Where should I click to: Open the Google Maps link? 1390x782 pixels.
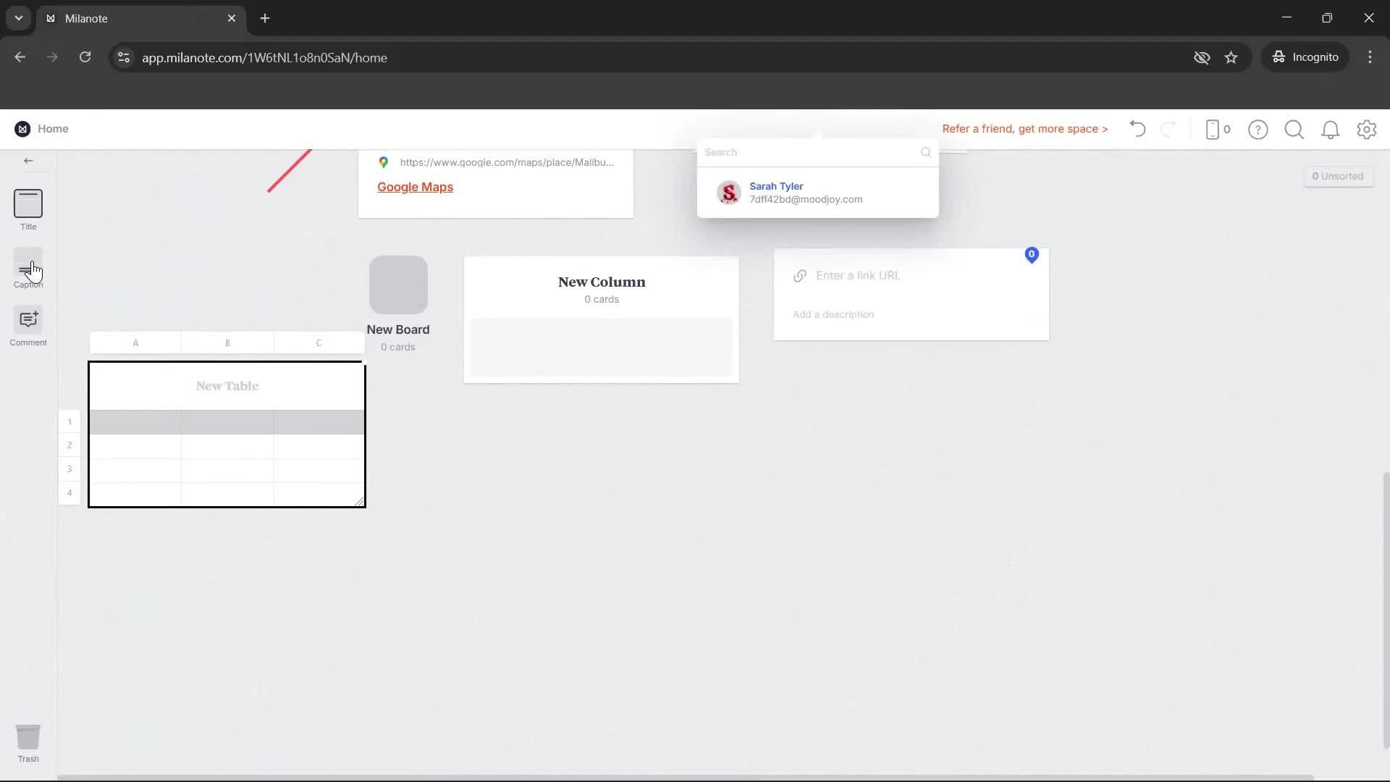(414, 187)
